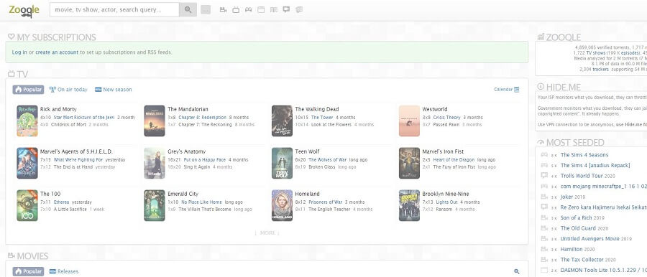Open The Mandalorian poster thumbnail
This screenshot has width=647, height=277.
(155, 121)
